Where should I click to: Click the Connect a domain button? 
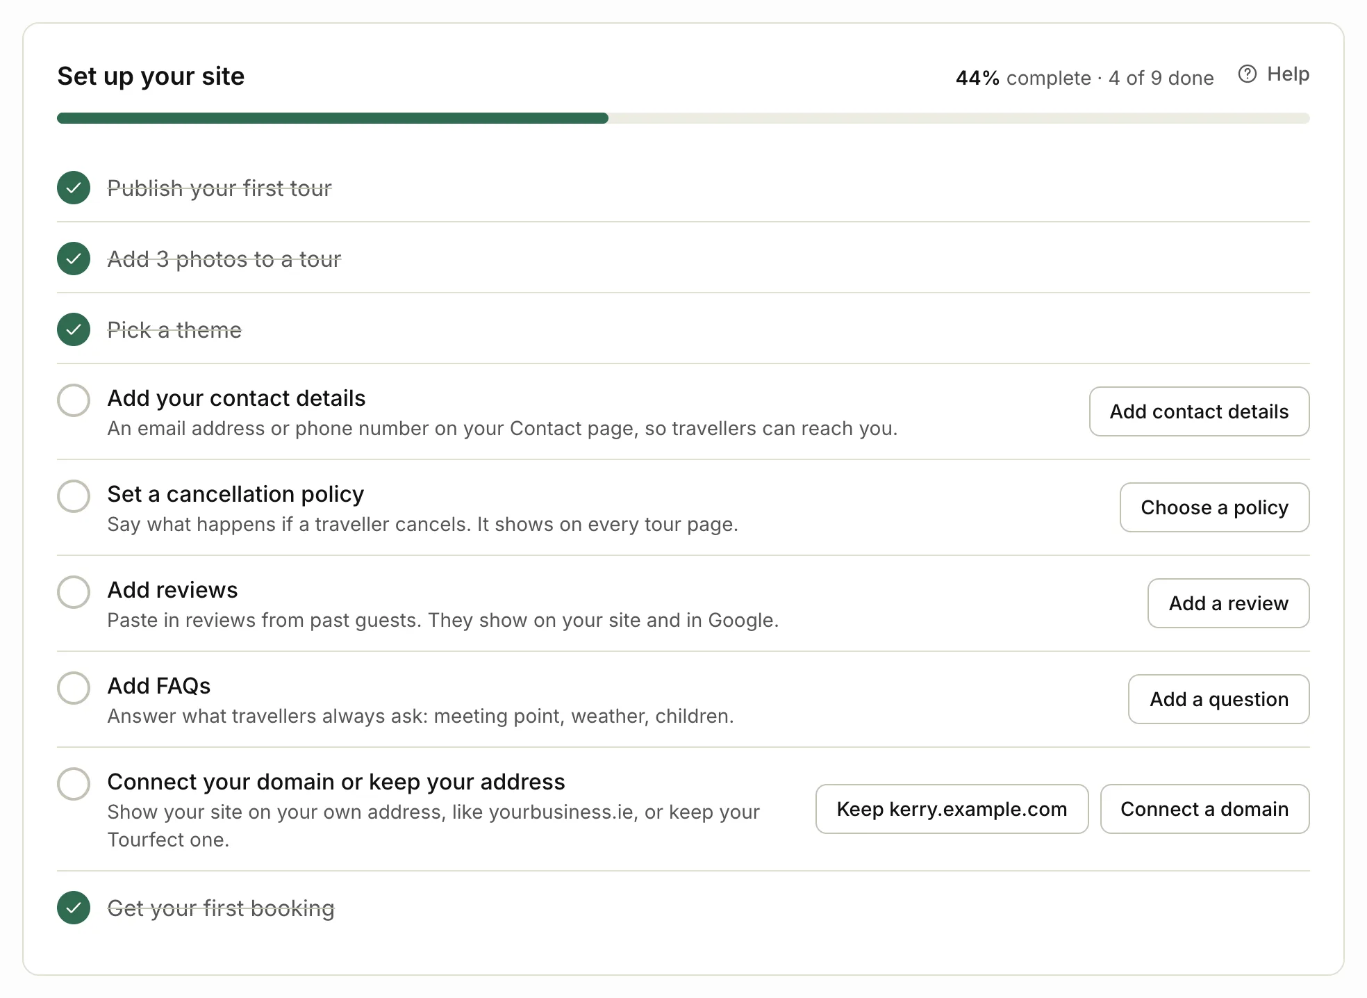tap(1204, 809)
